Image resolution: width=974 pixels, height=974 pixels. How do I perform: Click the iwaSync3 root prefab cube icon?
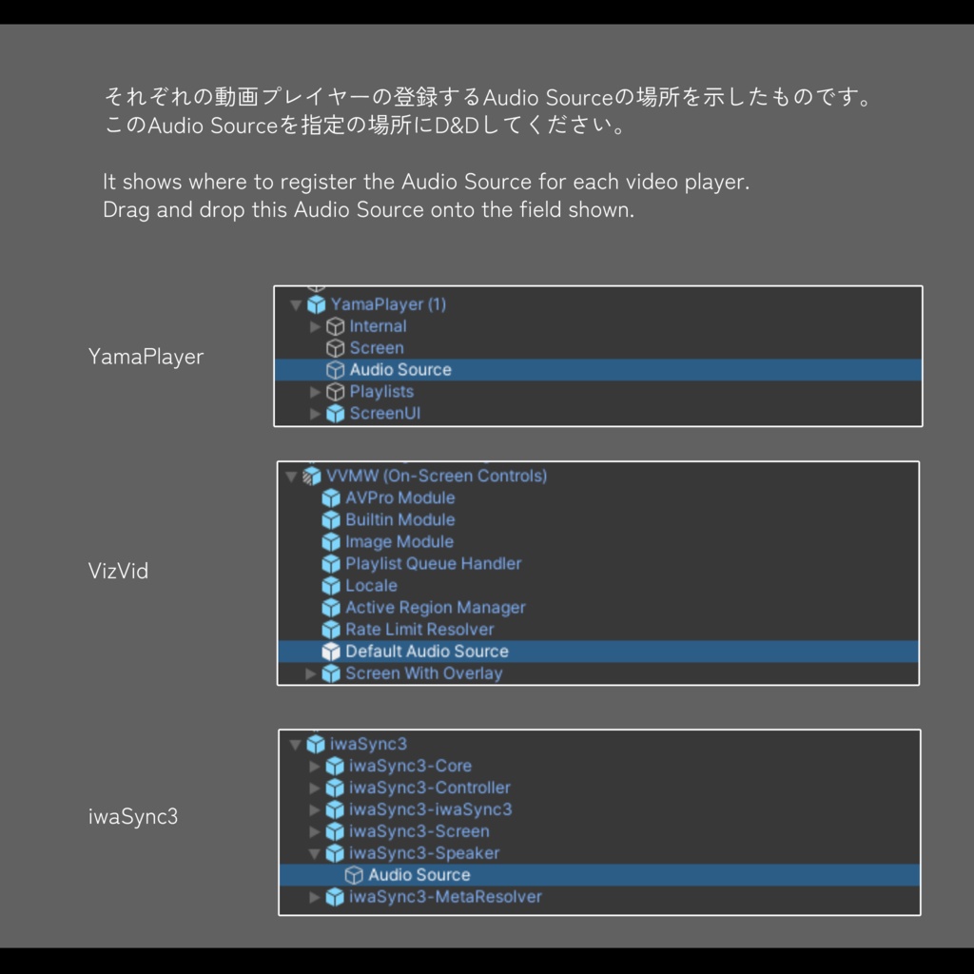316,744
